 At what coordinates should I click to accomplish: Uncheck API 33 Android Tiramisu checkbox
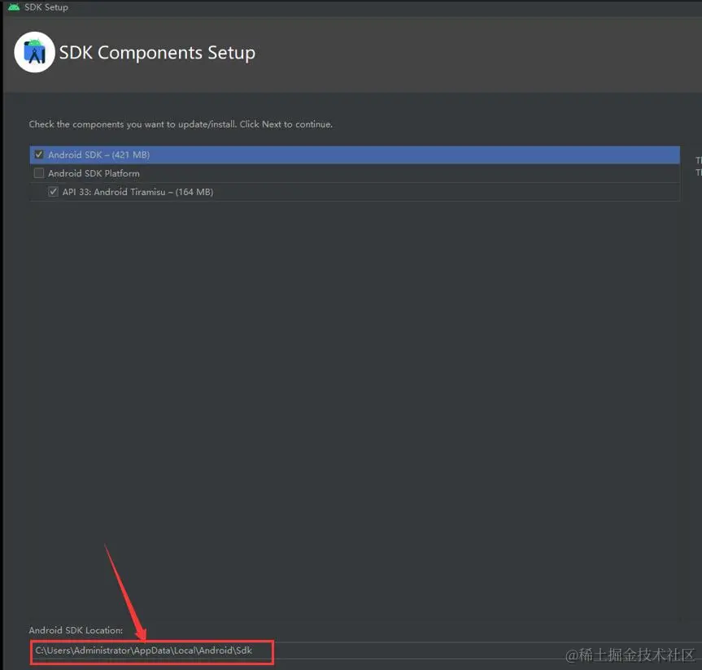click(53, 192)
